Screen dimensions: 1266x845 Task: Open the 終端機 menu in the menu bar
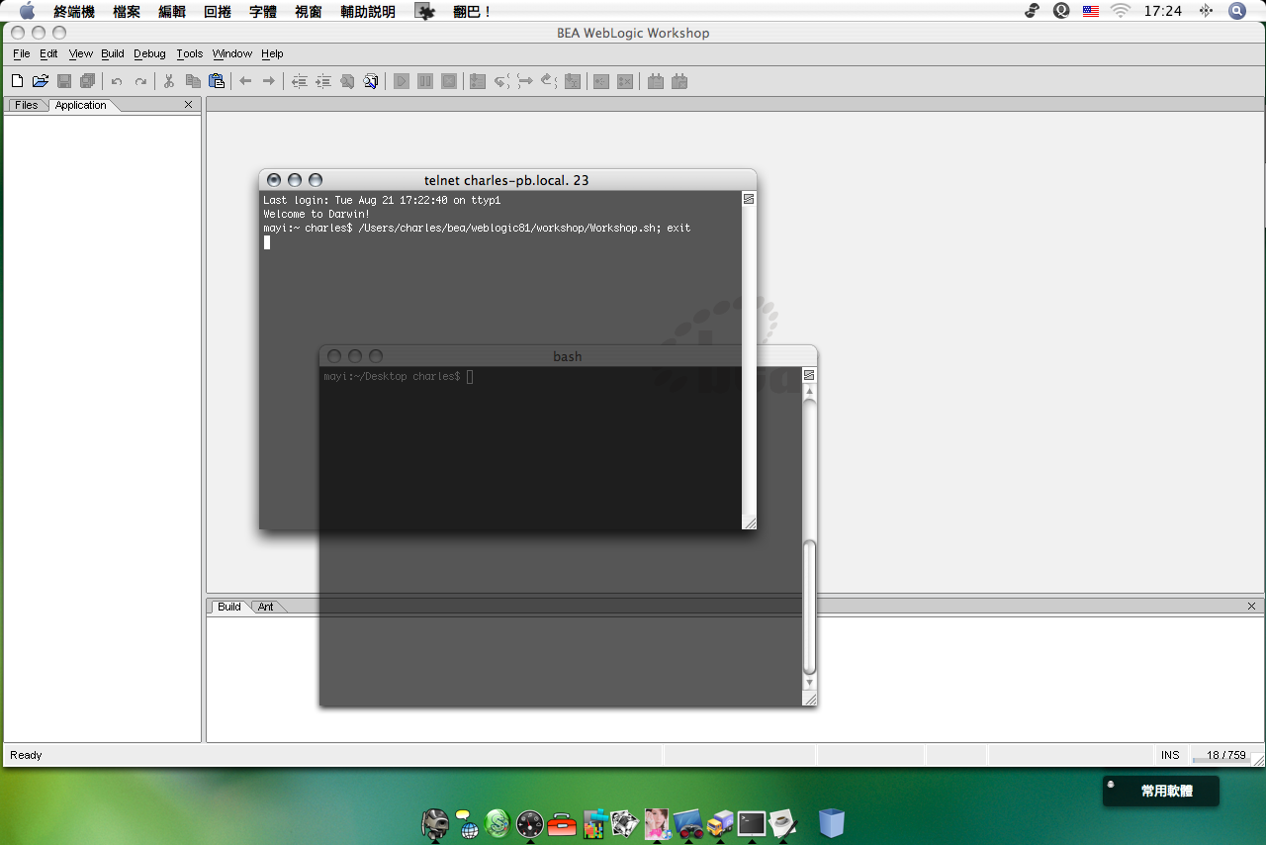(74, 12)
